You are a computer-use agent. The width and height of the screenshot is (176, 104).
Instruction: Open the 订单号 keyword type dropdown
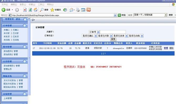click(x=98, y=32)
